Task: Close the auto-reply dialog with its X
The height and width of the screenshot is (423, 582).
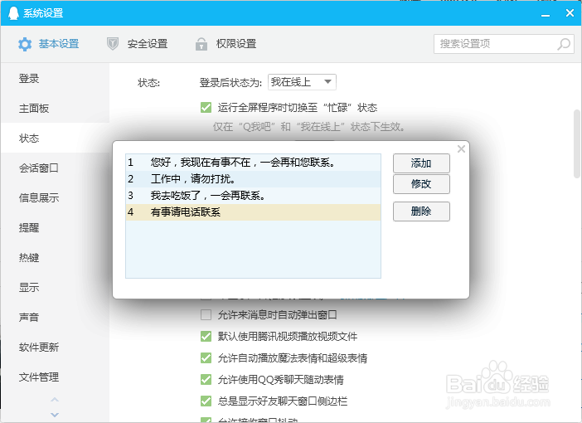Action: [461, 149]
